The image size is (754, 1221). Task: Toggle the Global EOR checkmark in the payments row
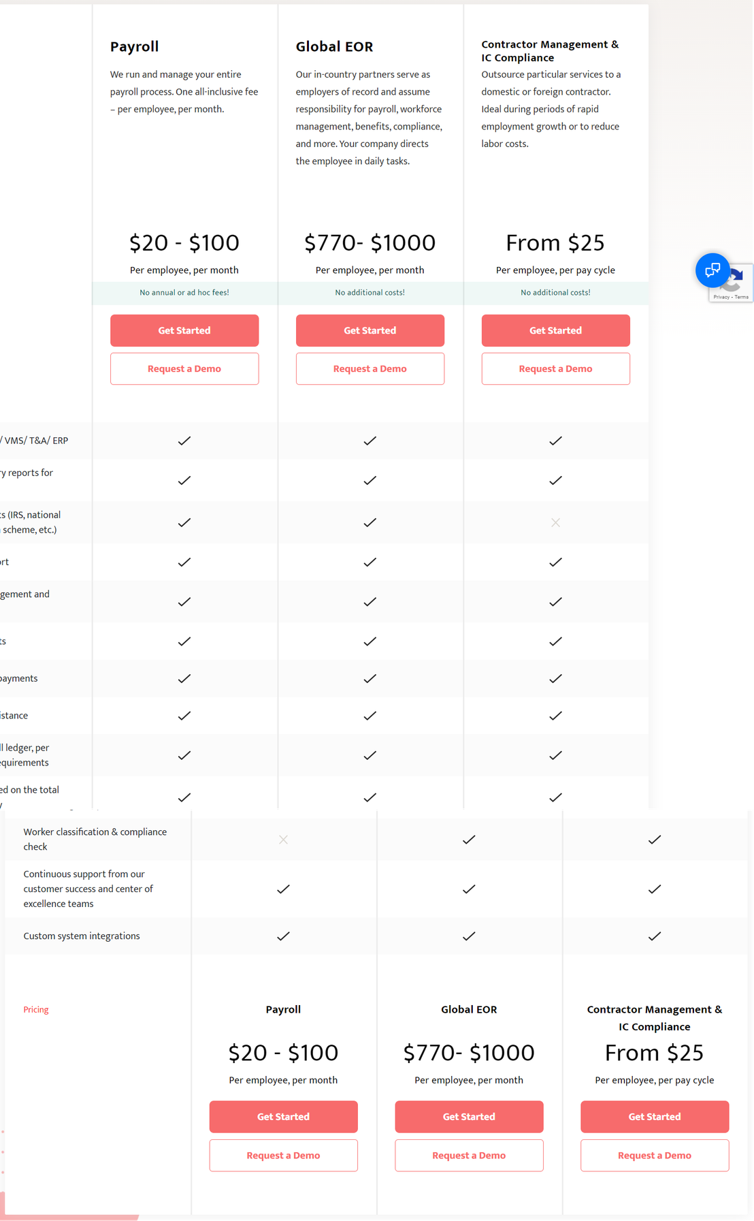370,678
